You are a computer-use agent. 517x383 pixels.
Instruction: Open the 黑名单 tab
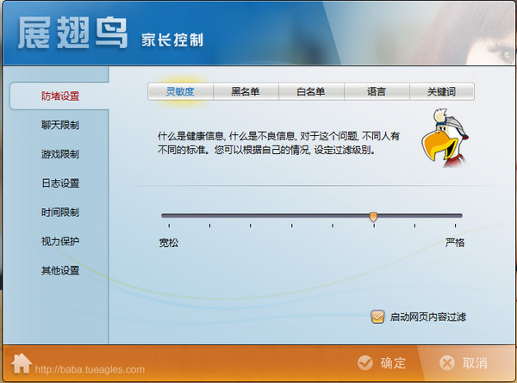(x=246, y=91)
